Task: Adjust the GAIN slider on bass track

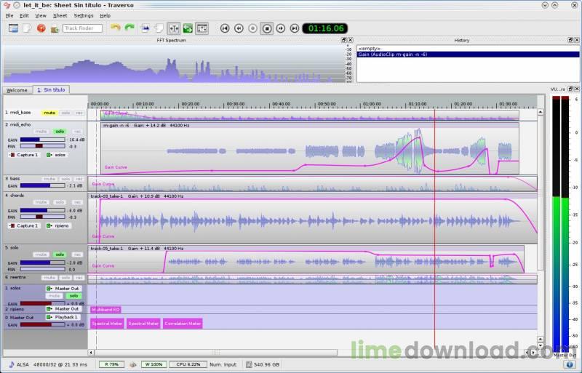Action: pos(43,185)
